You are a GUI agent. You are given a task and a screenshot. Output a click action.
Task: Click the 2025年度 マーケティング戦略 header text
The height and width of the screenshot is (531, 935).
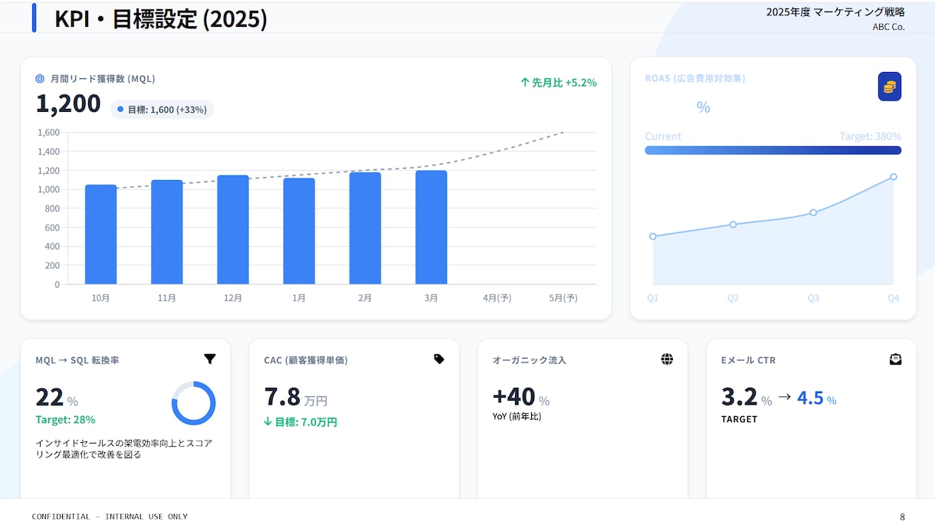(835, 11)
